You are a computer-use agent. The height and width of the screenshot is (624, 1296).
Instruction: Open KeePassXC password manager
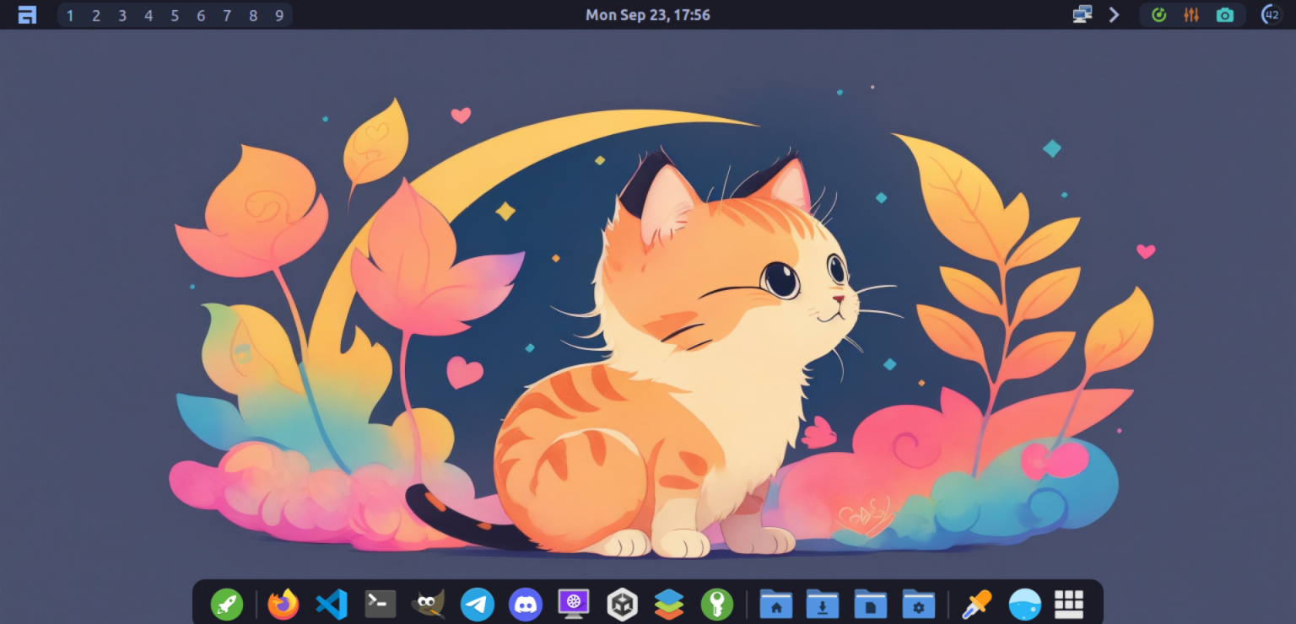pos(718,604)
